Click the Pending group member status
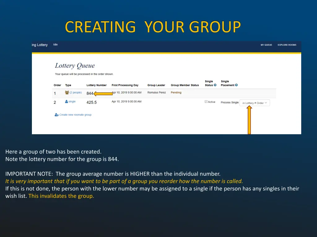The width and height of the screenshot is (317, 237). (176, 93)
